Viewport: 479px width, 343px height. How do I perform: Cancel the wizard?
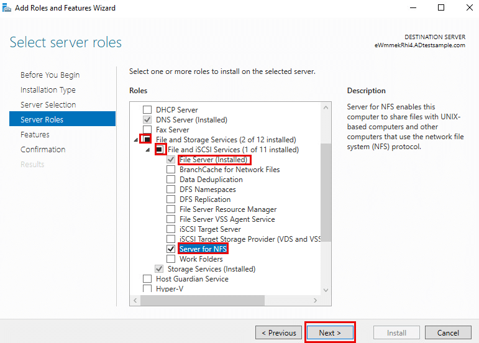[448, 333]
